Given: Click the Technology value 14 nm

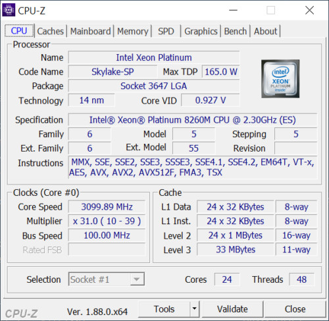Looking at the screenshot, I should coord(91,100).
